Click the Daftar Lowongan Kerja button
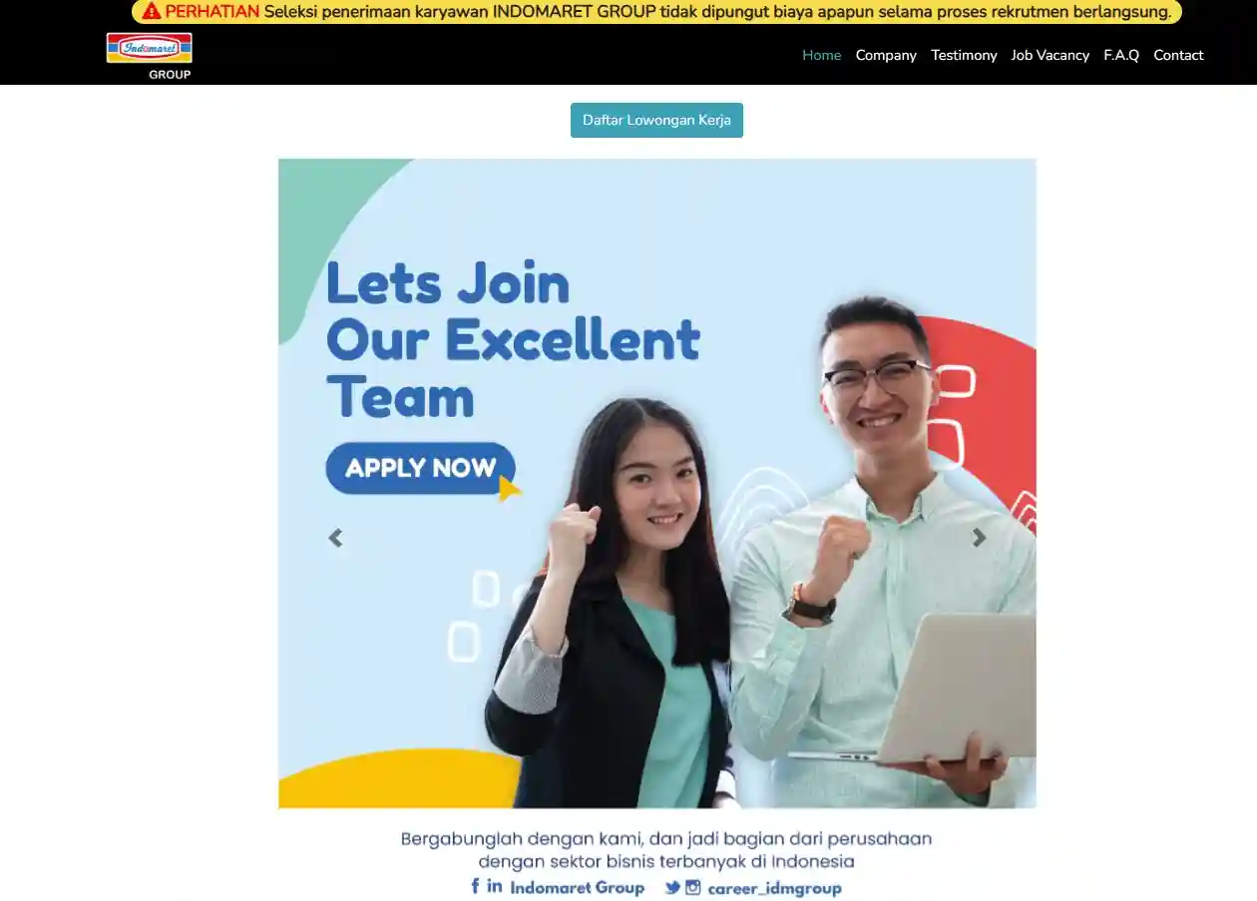This screenshot has height=901, width=1257. [656, 120]
